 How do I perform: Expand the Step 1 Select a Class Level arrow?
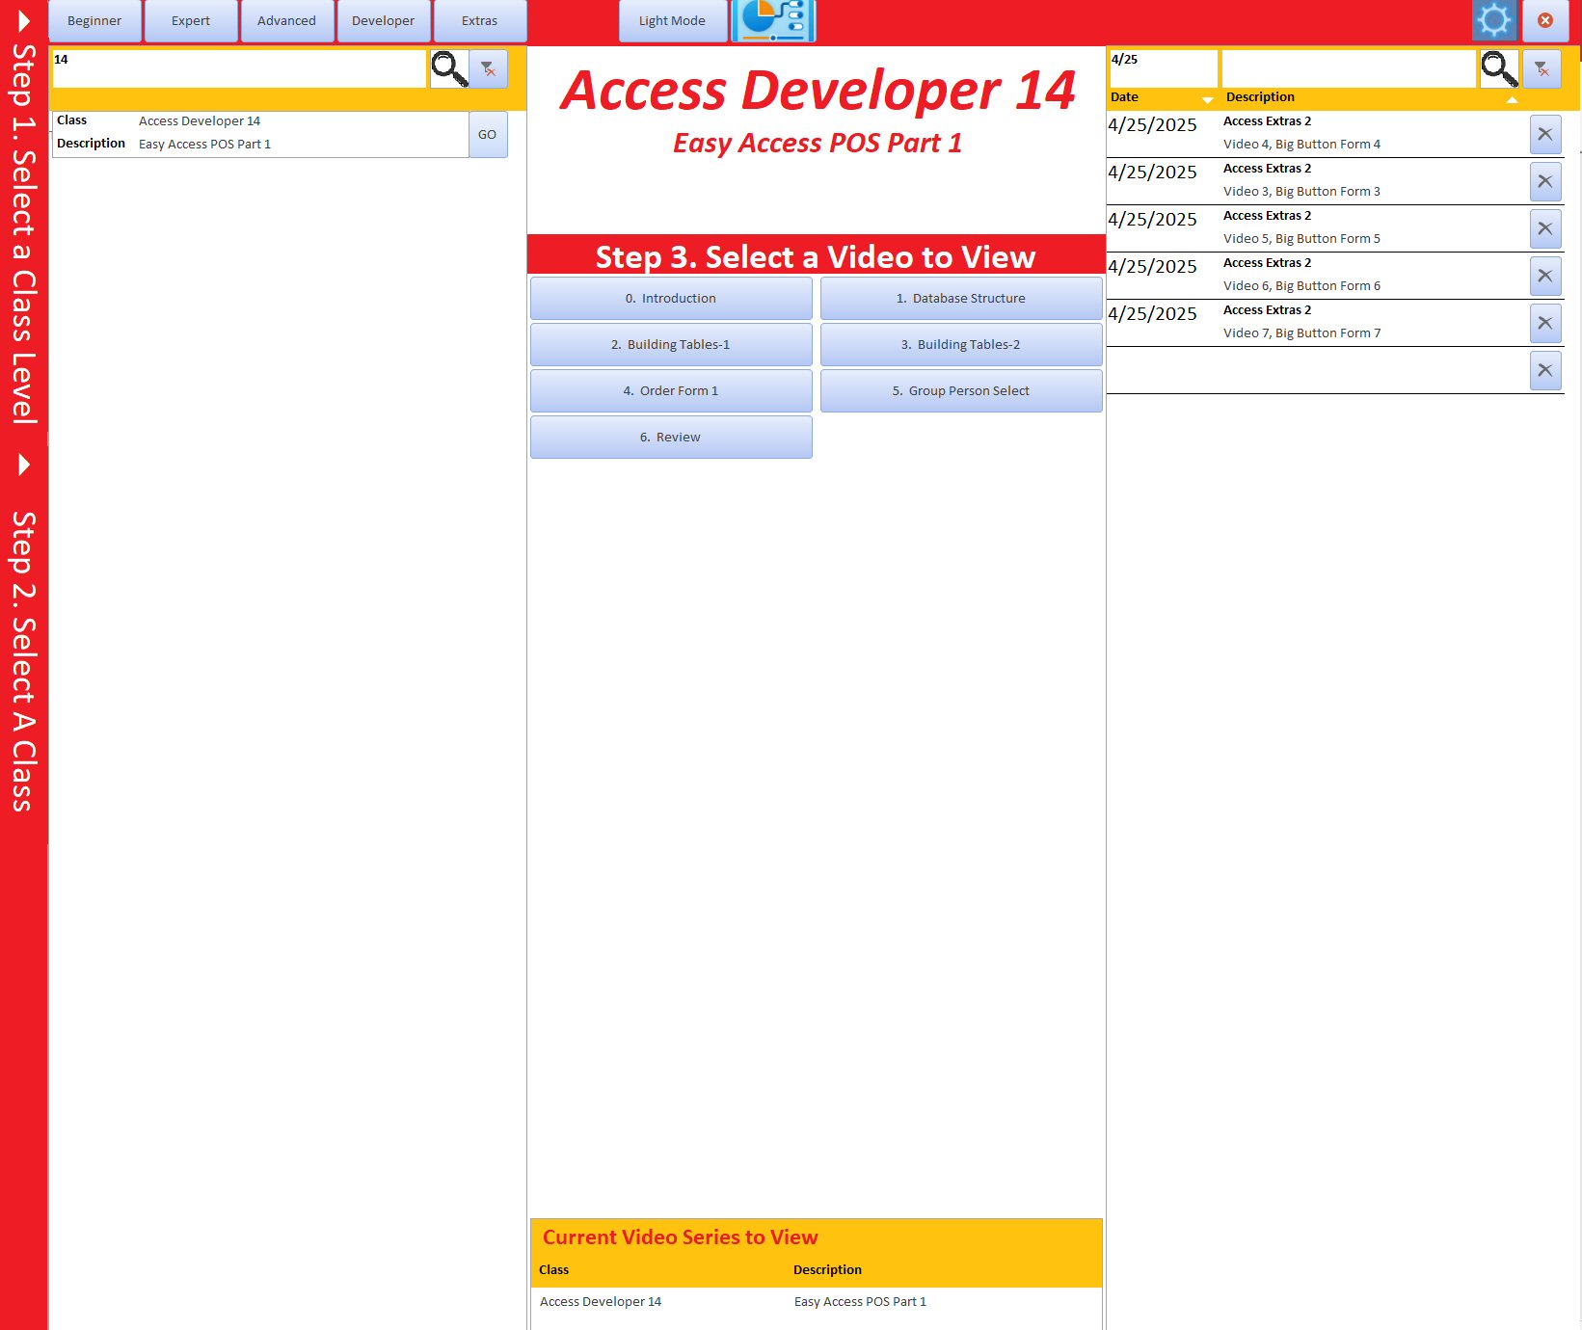coord(24,21)
